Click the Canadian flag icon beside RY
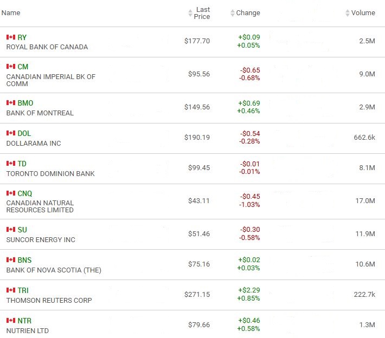 [x=10, y=37]
